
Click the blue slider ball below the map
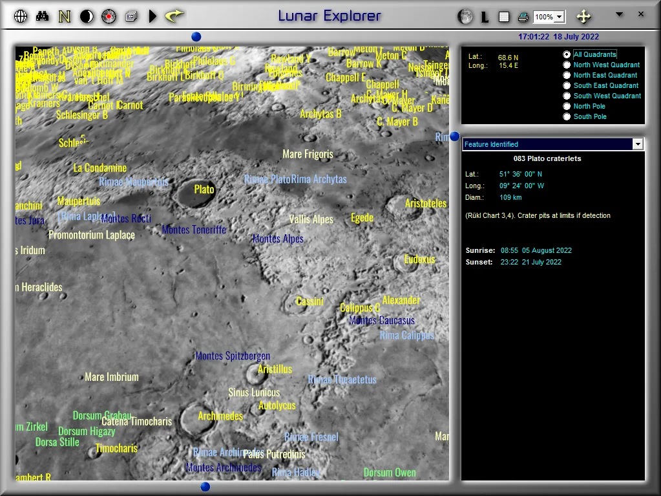(x=205, y=487)
